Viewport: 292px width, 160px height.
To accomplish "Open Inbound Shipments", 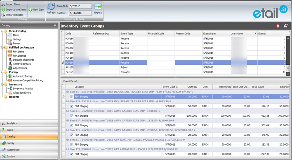I will point(24,60).
